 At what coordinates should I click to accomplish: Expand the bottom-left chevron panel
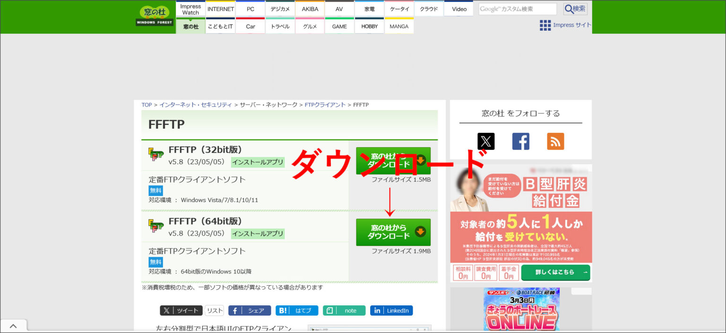tap(14, 325)
